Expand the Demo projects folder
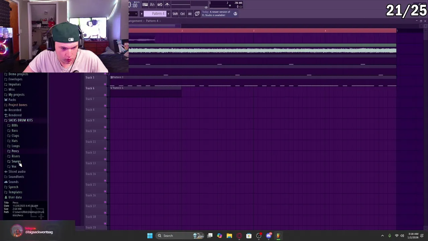Viewport: 428px width, 241px height. 16,74
